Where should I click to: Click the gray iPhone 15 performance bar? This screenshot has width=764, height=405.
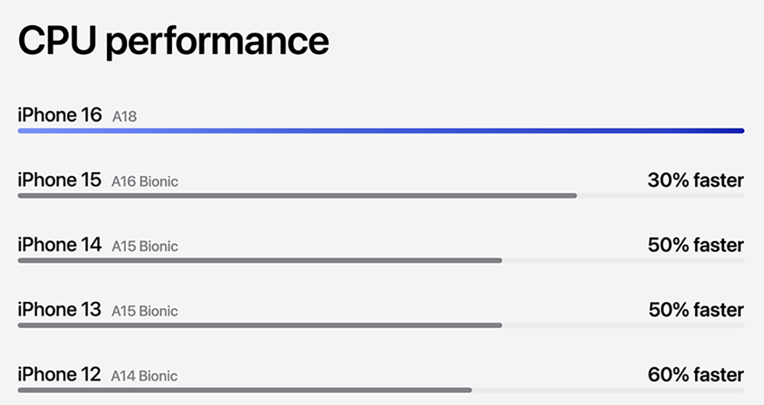coord(296,196)
